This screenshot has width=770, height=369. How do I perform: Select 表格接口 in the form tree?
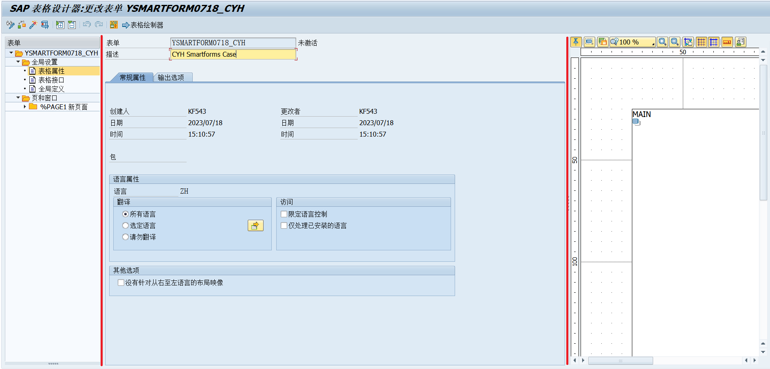(51, 80)
